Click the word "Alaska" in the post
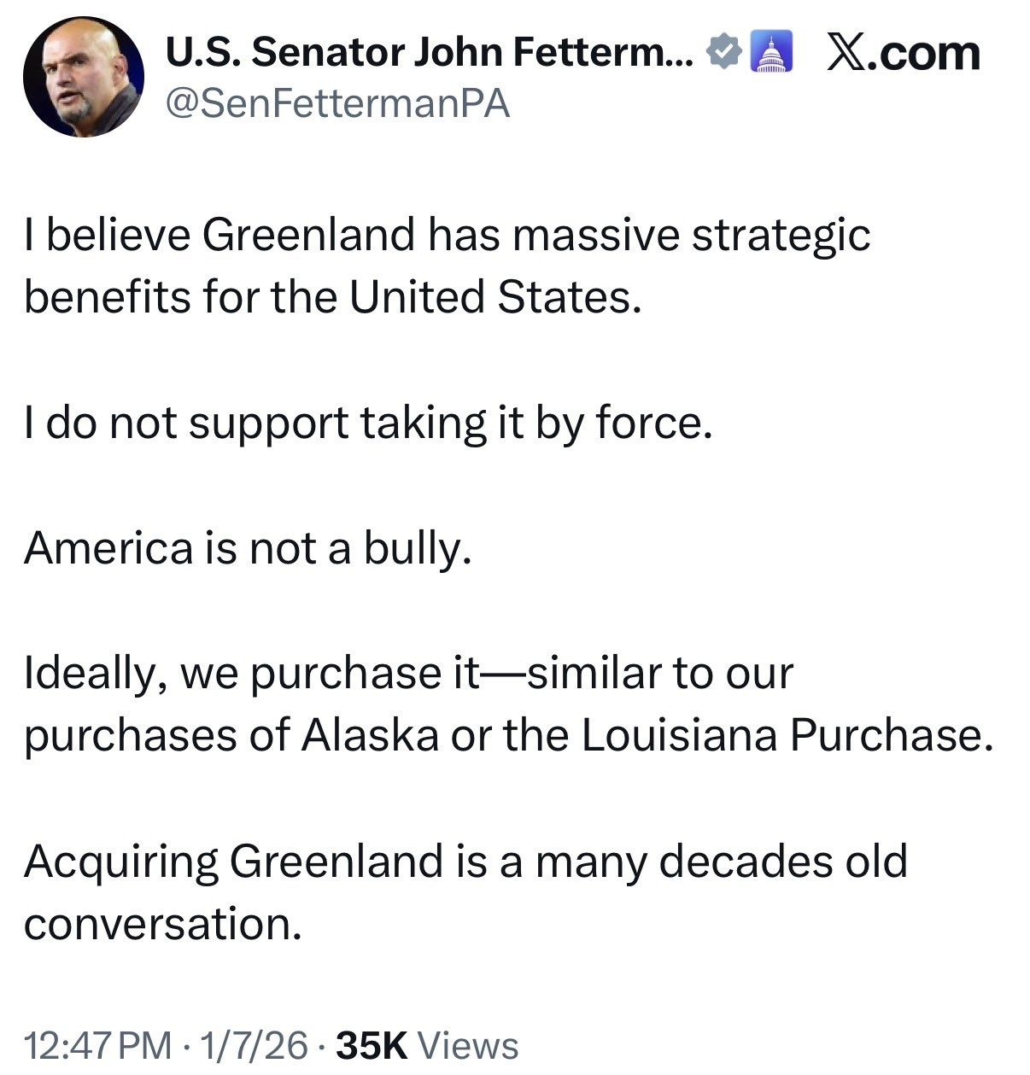 pos(370,735)
